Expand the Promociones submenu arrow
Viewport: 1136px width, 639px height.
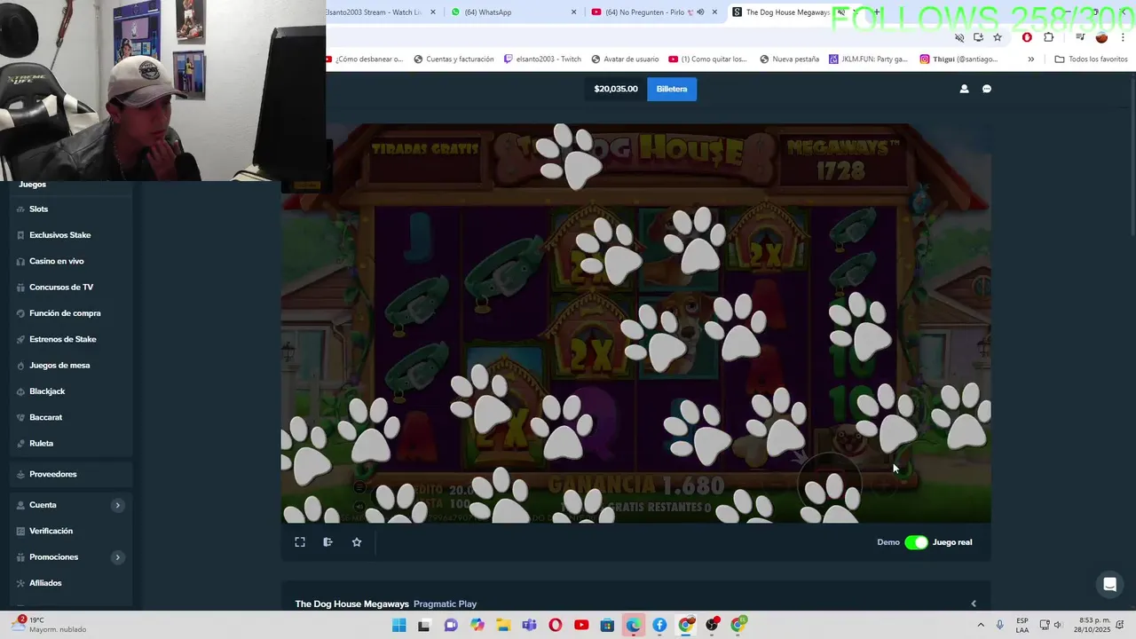point(117,557)
